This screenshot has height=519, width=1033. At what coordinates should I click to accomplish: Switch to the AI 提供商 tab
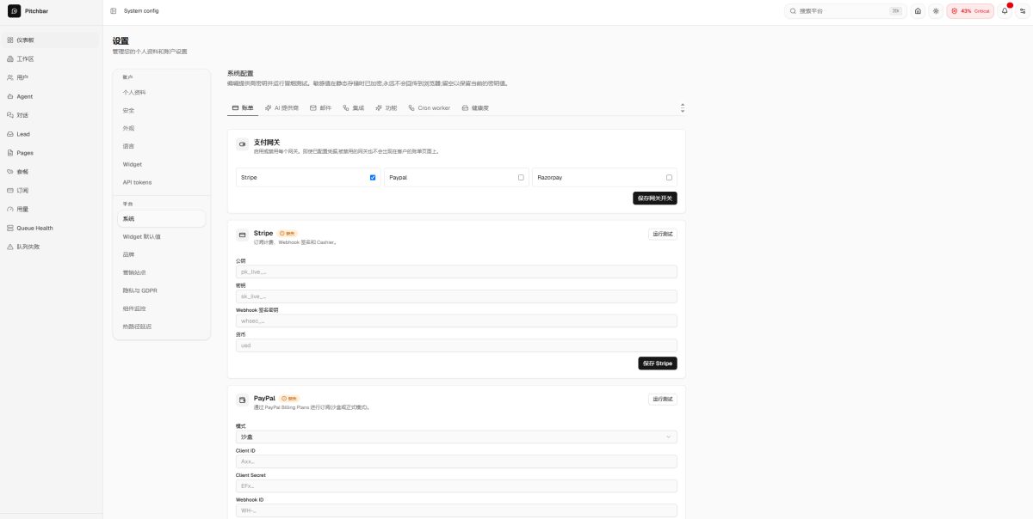[281, 108]
